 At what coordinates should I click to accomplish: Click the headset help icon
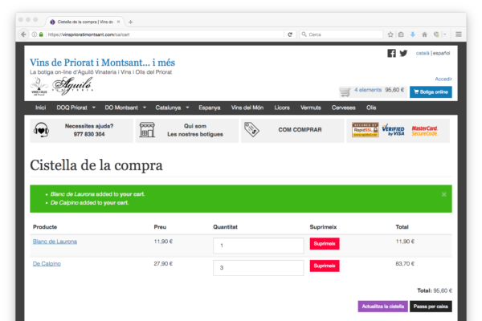[x=40, y=130]
